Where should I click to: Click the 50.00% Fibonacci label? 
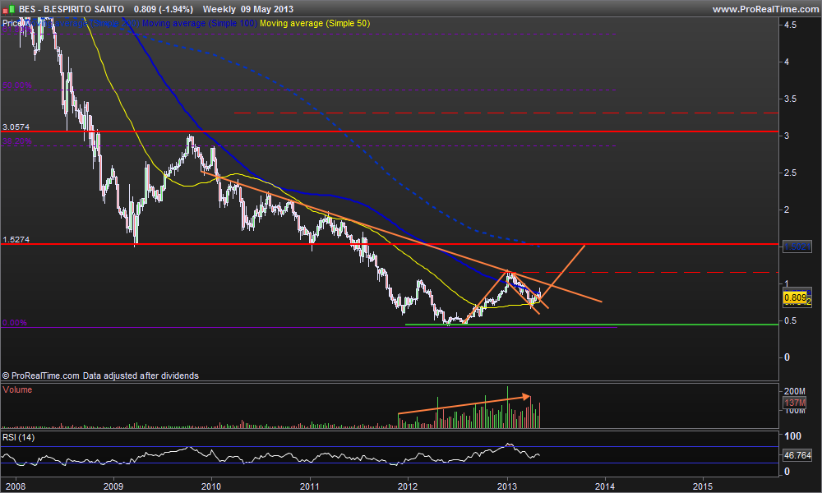(16, 85)
